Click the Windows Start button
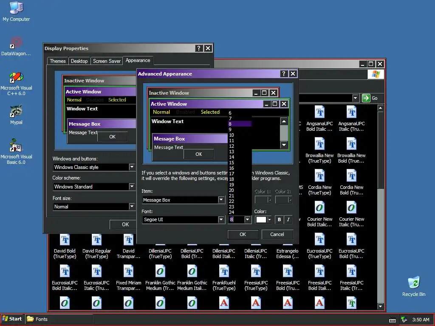Viewport: 435px width, 326px height. click(12, 319)
